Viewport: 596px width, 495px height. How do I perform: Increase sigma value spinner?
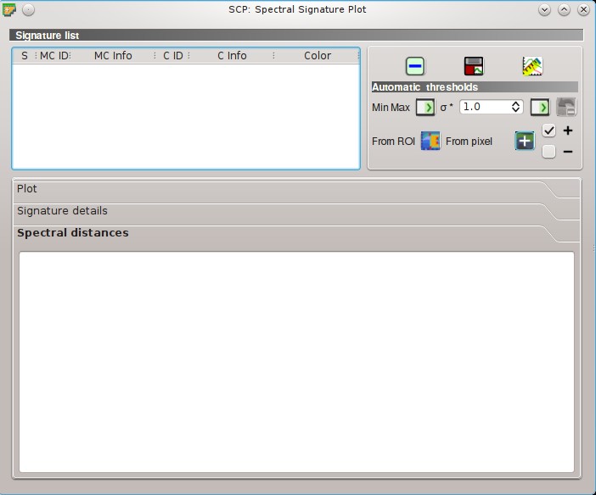[515, 103]
